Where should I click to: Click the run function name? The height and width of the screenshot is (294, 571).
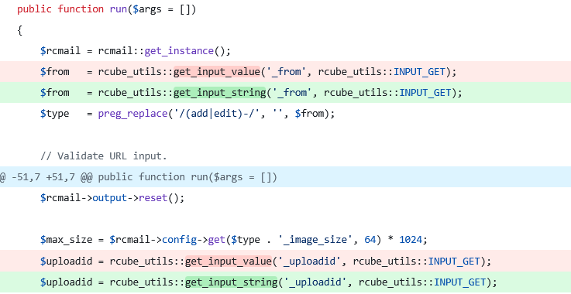119,9
